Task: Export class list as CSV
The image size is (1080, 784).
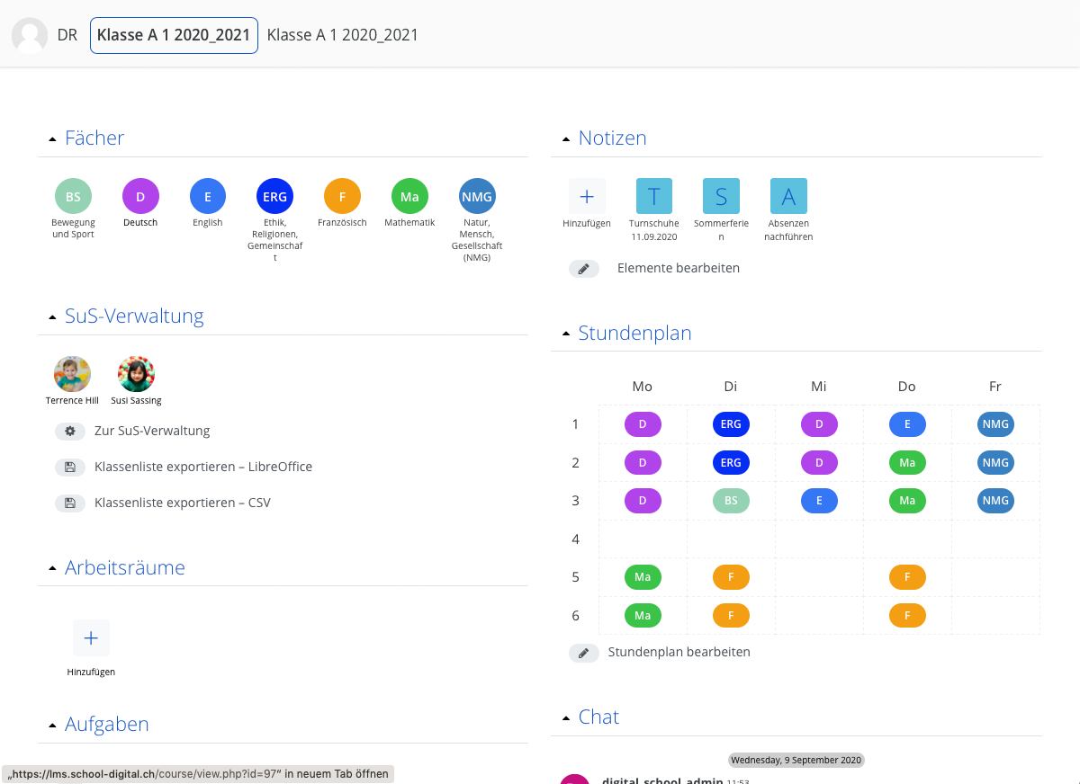Action: pos(182,503)
